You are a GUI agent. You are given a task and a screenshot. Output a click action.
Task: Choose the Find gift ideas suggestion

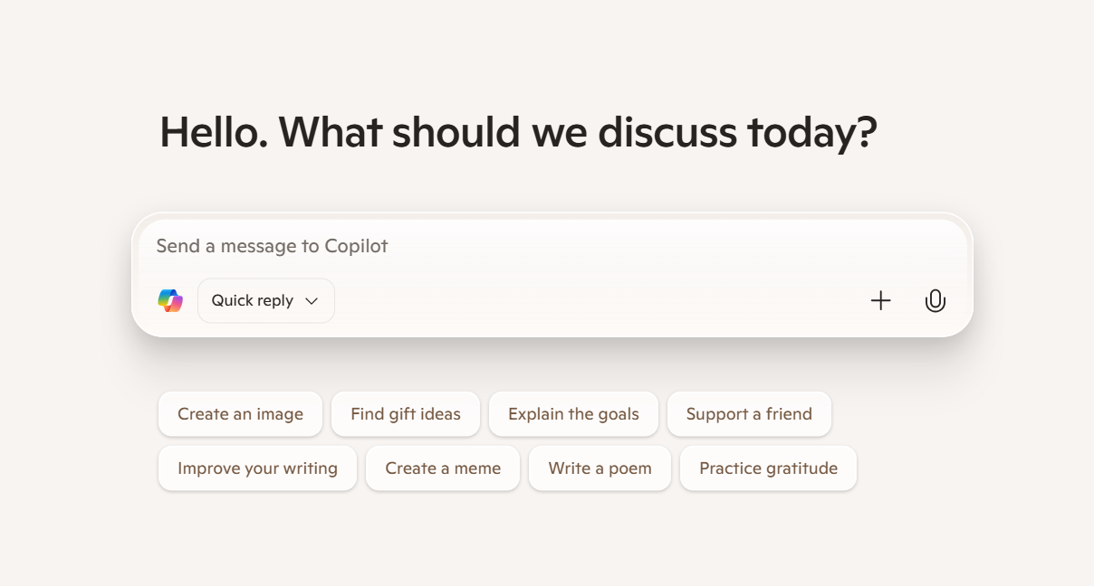click(x=405, y=414)
